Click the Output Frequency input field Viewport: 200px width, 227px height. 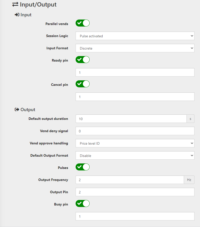pos(130,180)
